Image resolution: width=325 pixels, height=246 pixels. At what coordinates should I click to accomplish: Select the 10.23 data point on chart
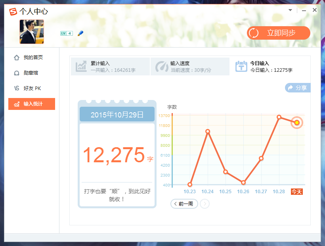[190, 184]
